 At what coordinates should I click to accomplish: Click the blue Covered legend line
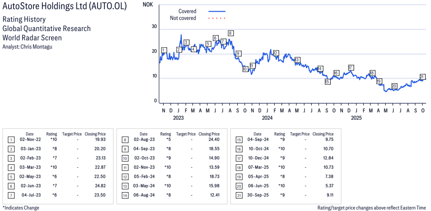pos(217,11)
